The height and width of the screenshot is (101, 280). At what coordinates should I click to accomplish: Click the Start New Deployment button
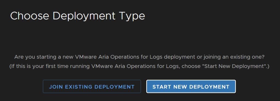191,87
